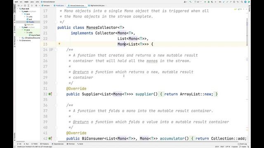Push commits with the Git push arrow
Screen dimensions: 264x148
231,2
